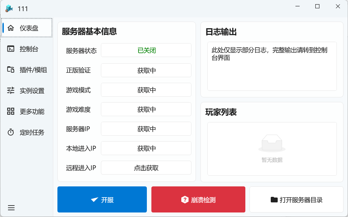The height and width of the screenshot is (217, 348).
Task: Click the sliders icon for 实例设置
Action: pyautogui.click(x=11, y=91)
